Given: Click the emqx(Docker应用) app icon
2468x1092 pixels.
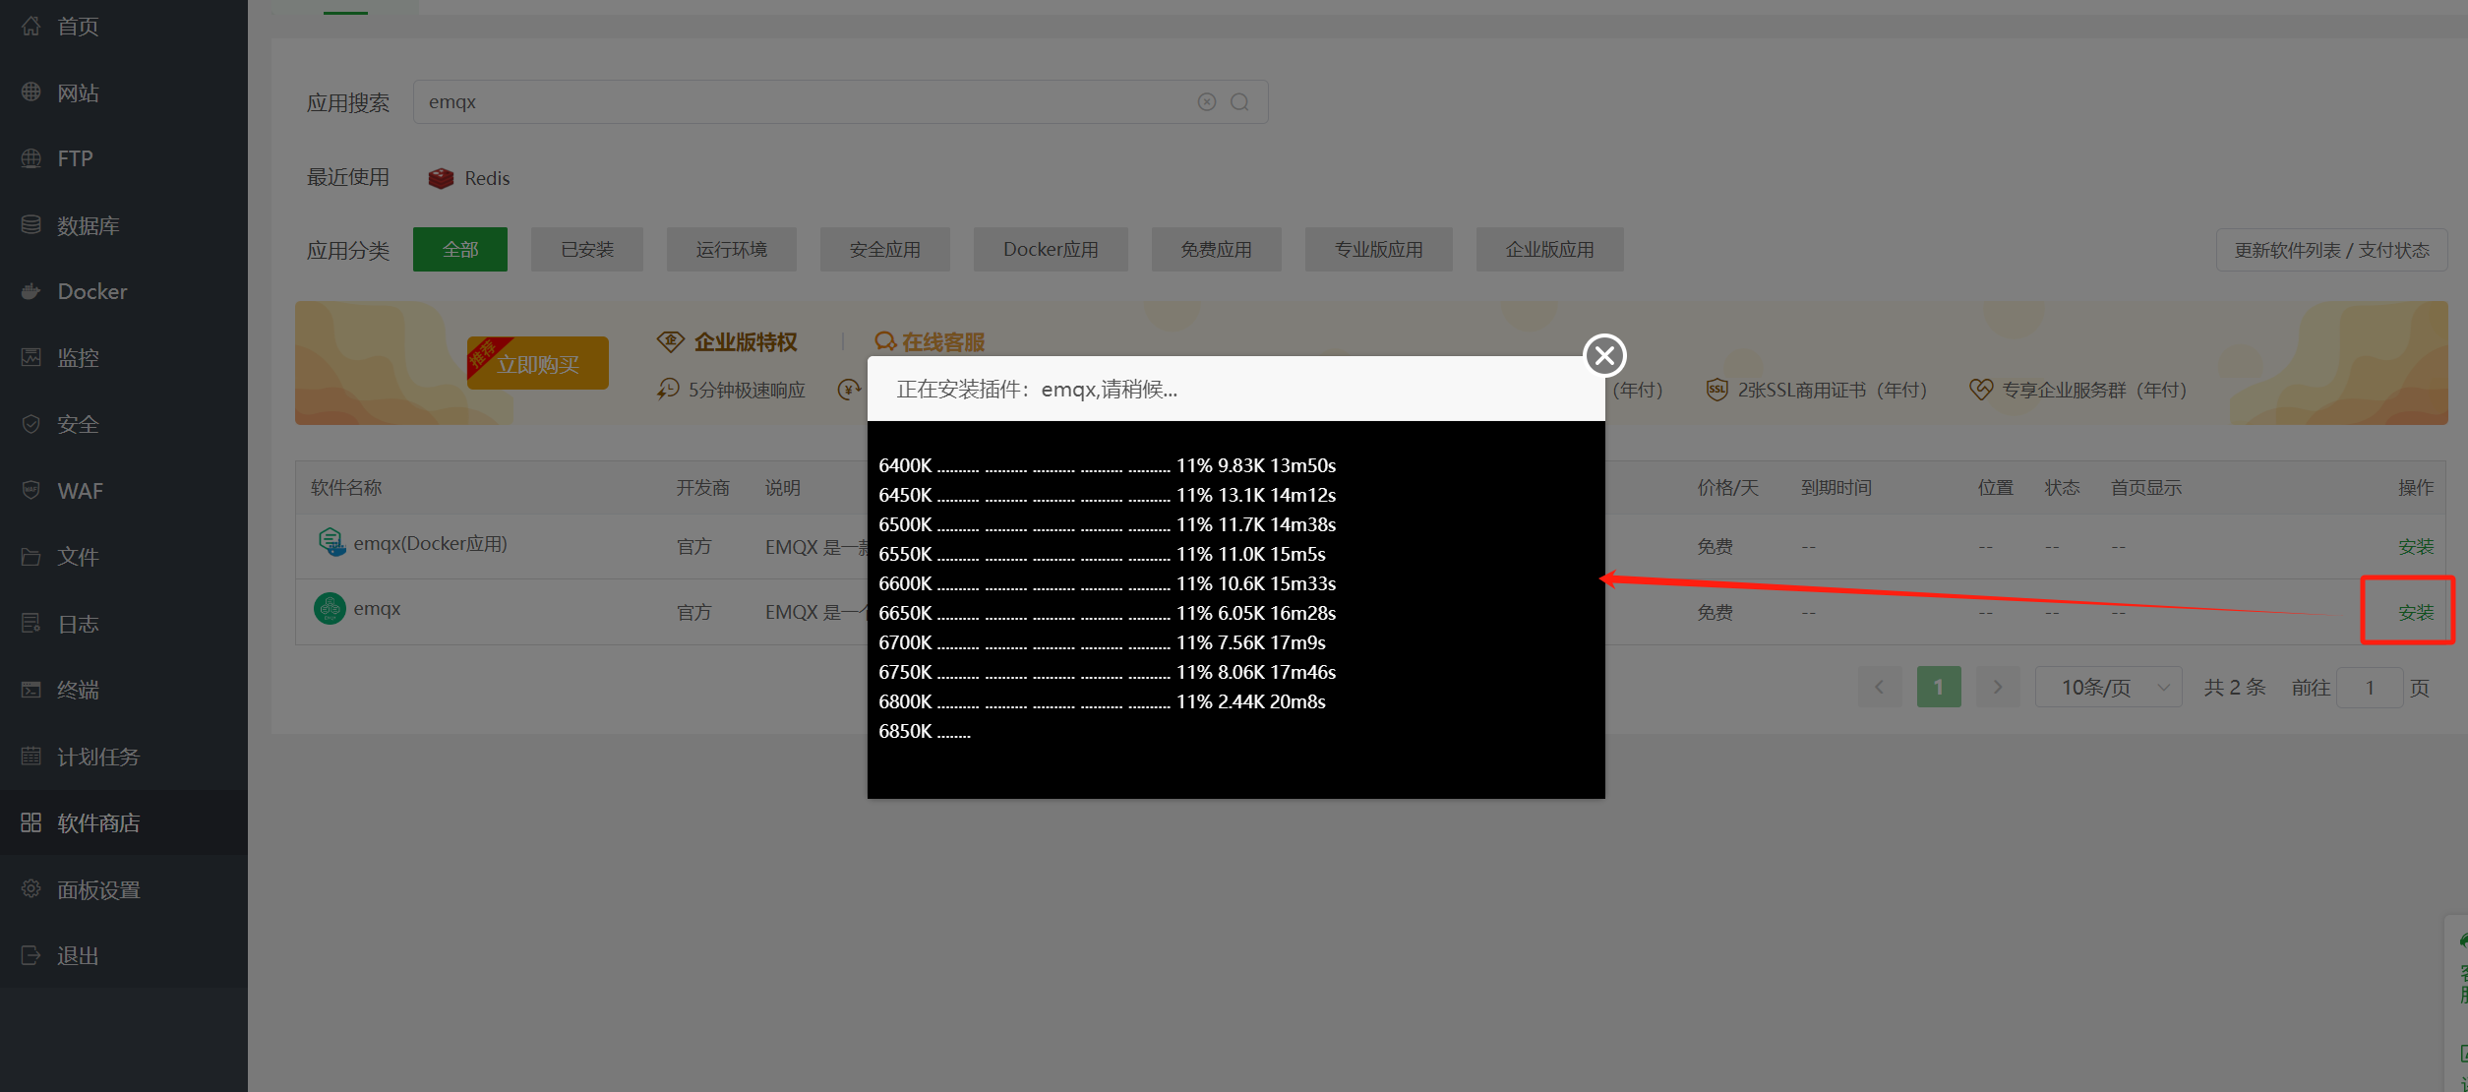Looking at the screenshot, I should click(331, 542).
